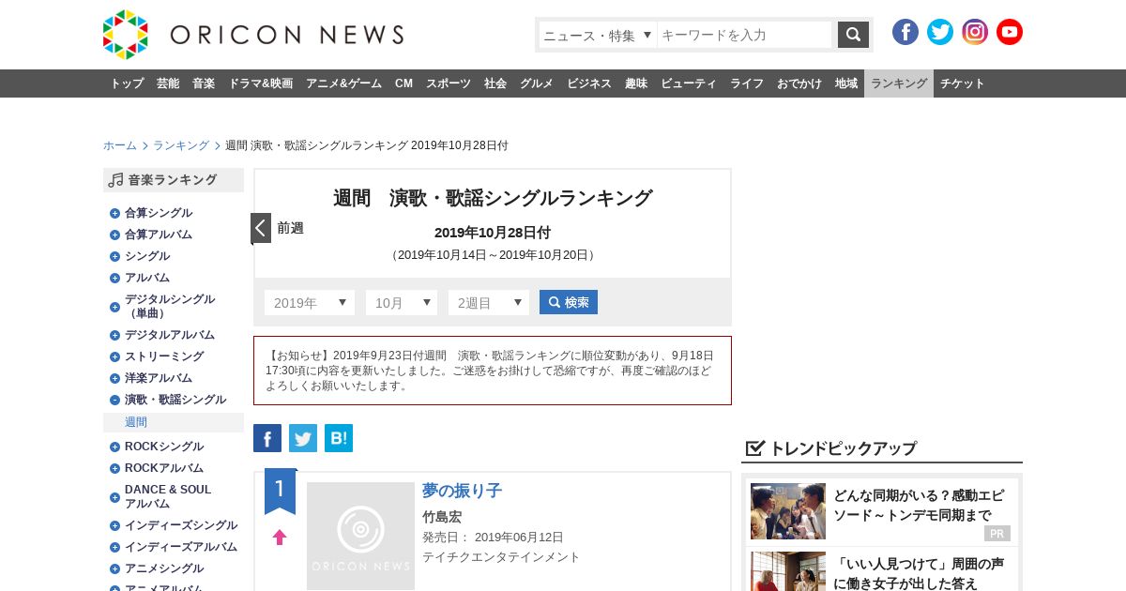Click the plus icon beside DANCE & SOUL アルバム
This screenshot has width=1126, height=591.
pyautogui.click(x=114, y=496)
